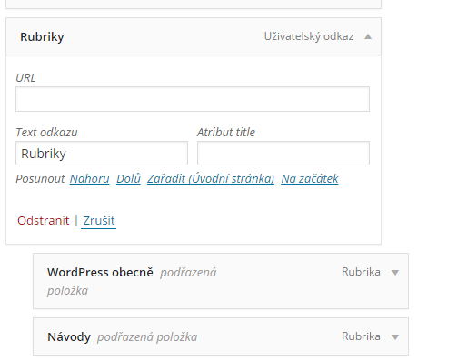
Task: Focus the Text odkazu field containing Rubriky
Action: click(x=102, y=154)
